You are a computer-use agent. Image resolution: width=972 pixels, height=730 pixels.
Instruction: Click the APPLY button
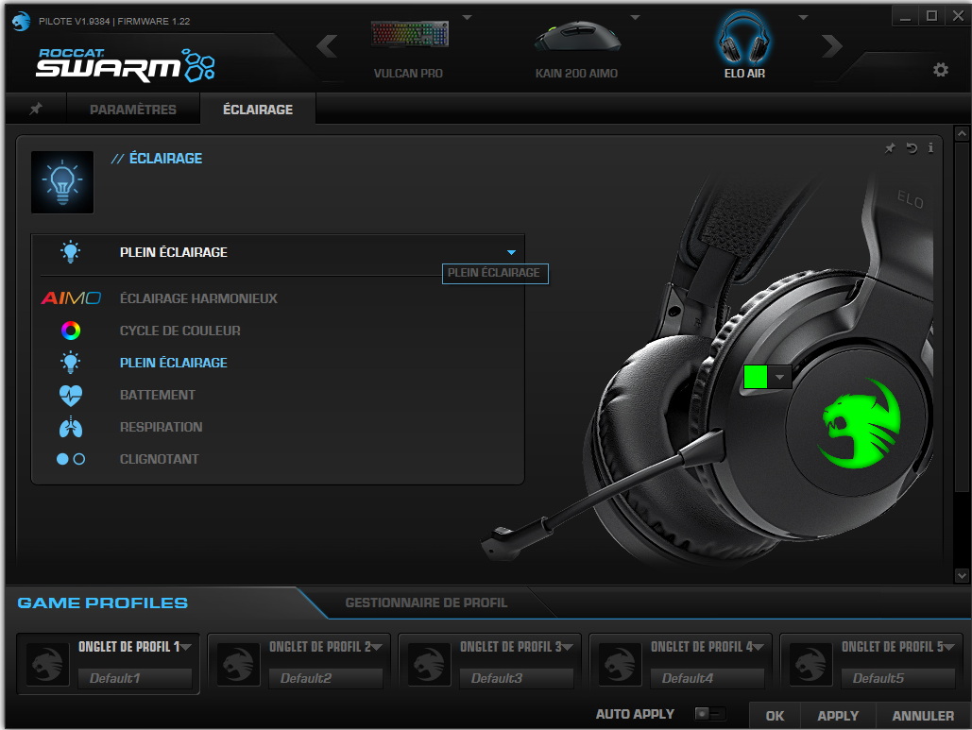(837, 715)
